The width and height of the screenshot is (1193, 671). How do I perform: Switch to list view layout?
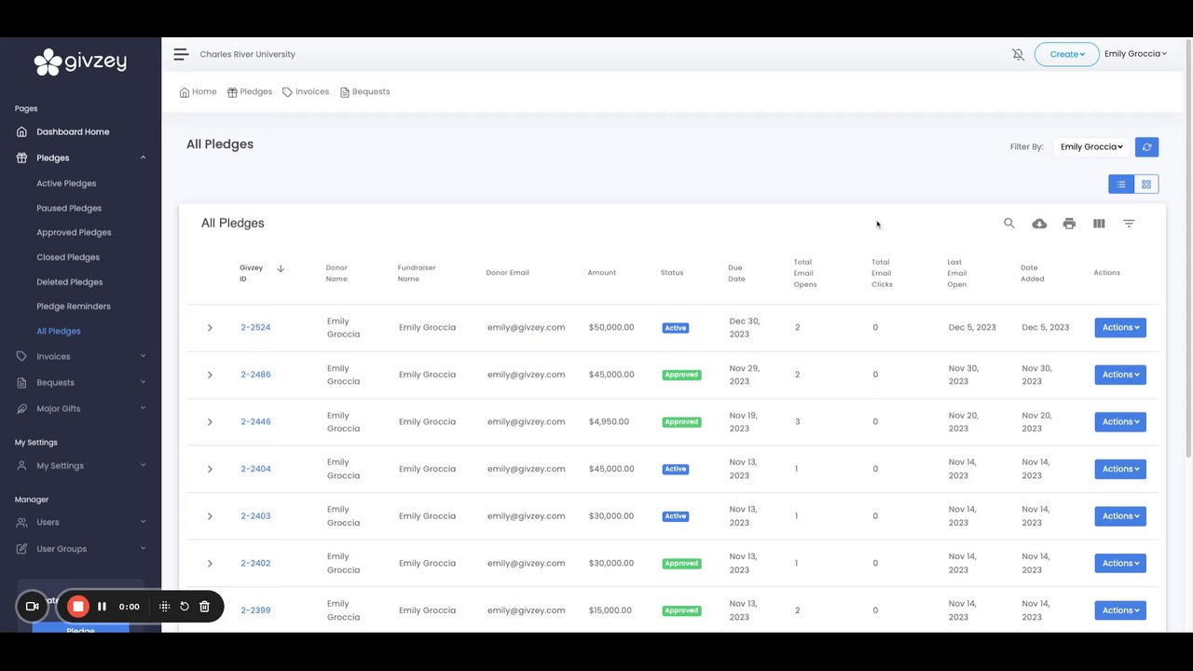1121,185
